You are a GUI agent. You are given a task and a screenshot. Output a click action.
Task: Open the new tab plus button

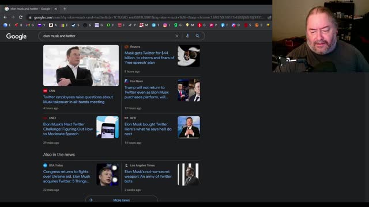pos(65,9)
